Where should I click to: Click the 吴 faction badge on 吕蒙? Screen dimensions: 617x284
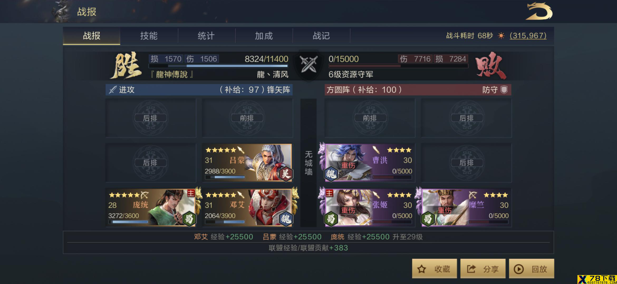[286, 174]
